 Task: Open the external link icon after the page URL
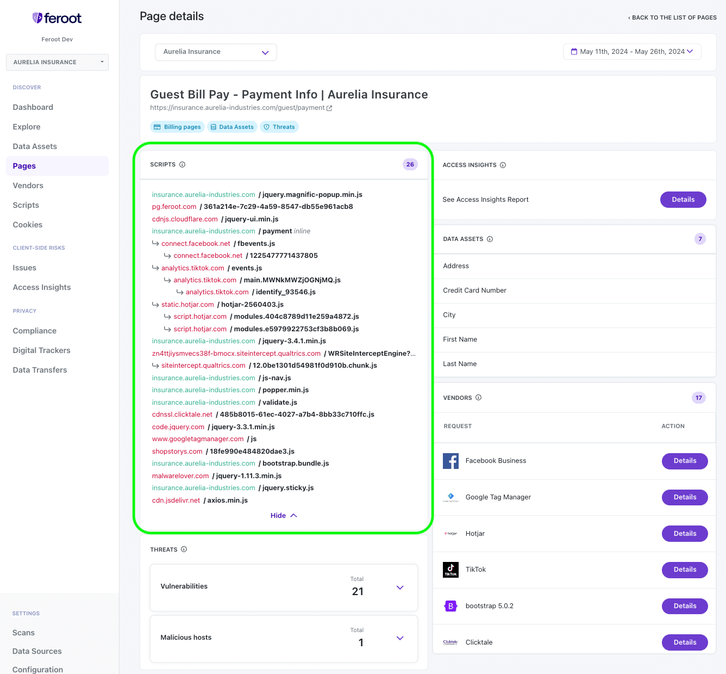[329, 108]
